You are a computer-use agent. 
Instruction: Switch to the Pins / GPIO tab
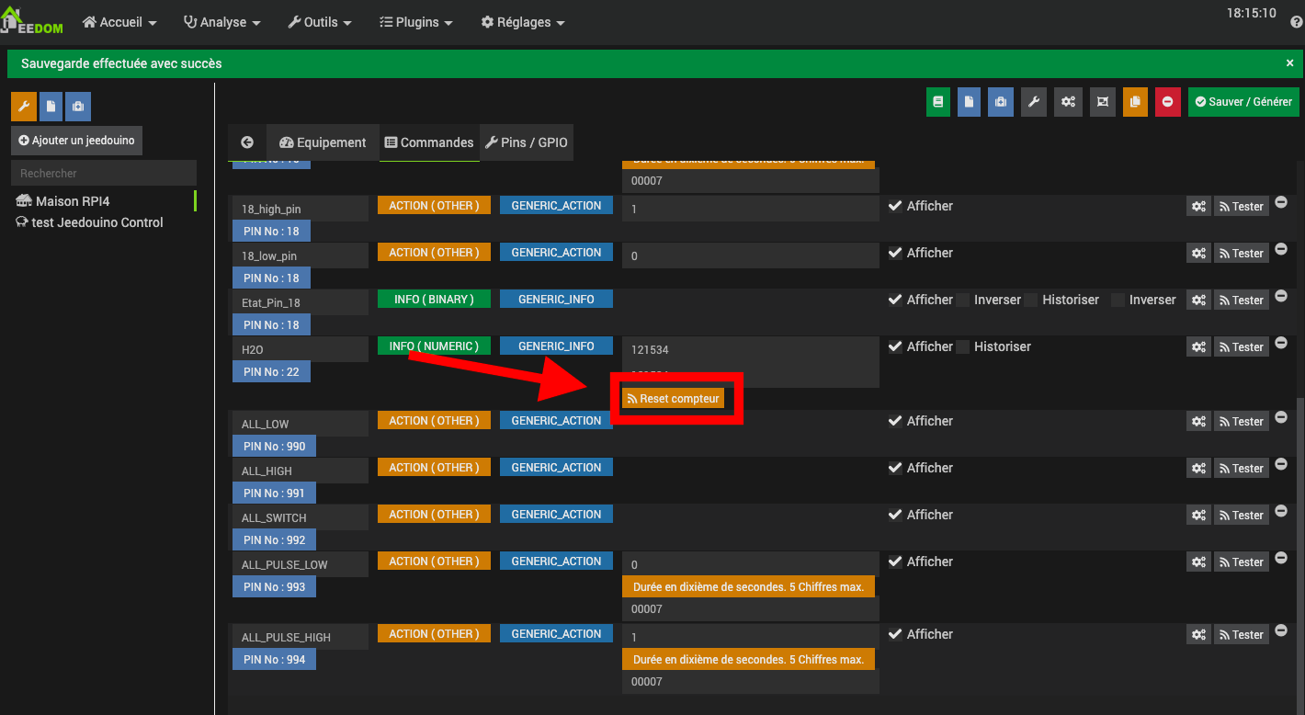tap(527, 142)
